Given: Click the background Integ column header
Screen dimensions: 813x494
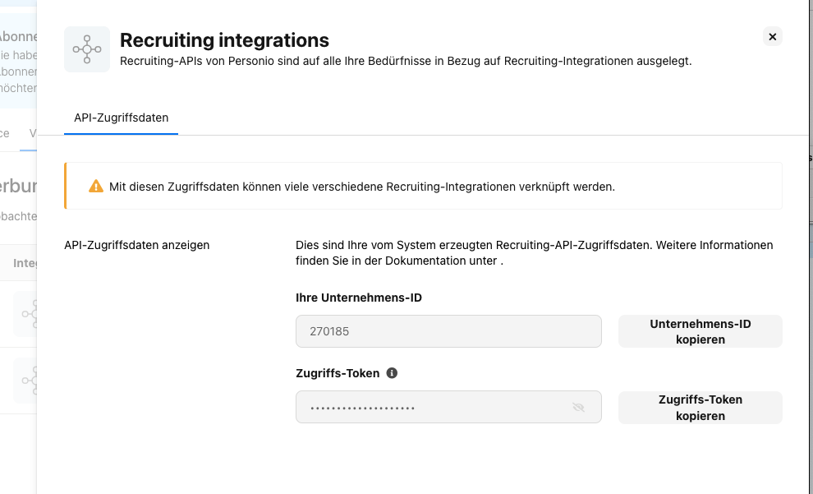Looking at the screenshot, I should (25, 263).
